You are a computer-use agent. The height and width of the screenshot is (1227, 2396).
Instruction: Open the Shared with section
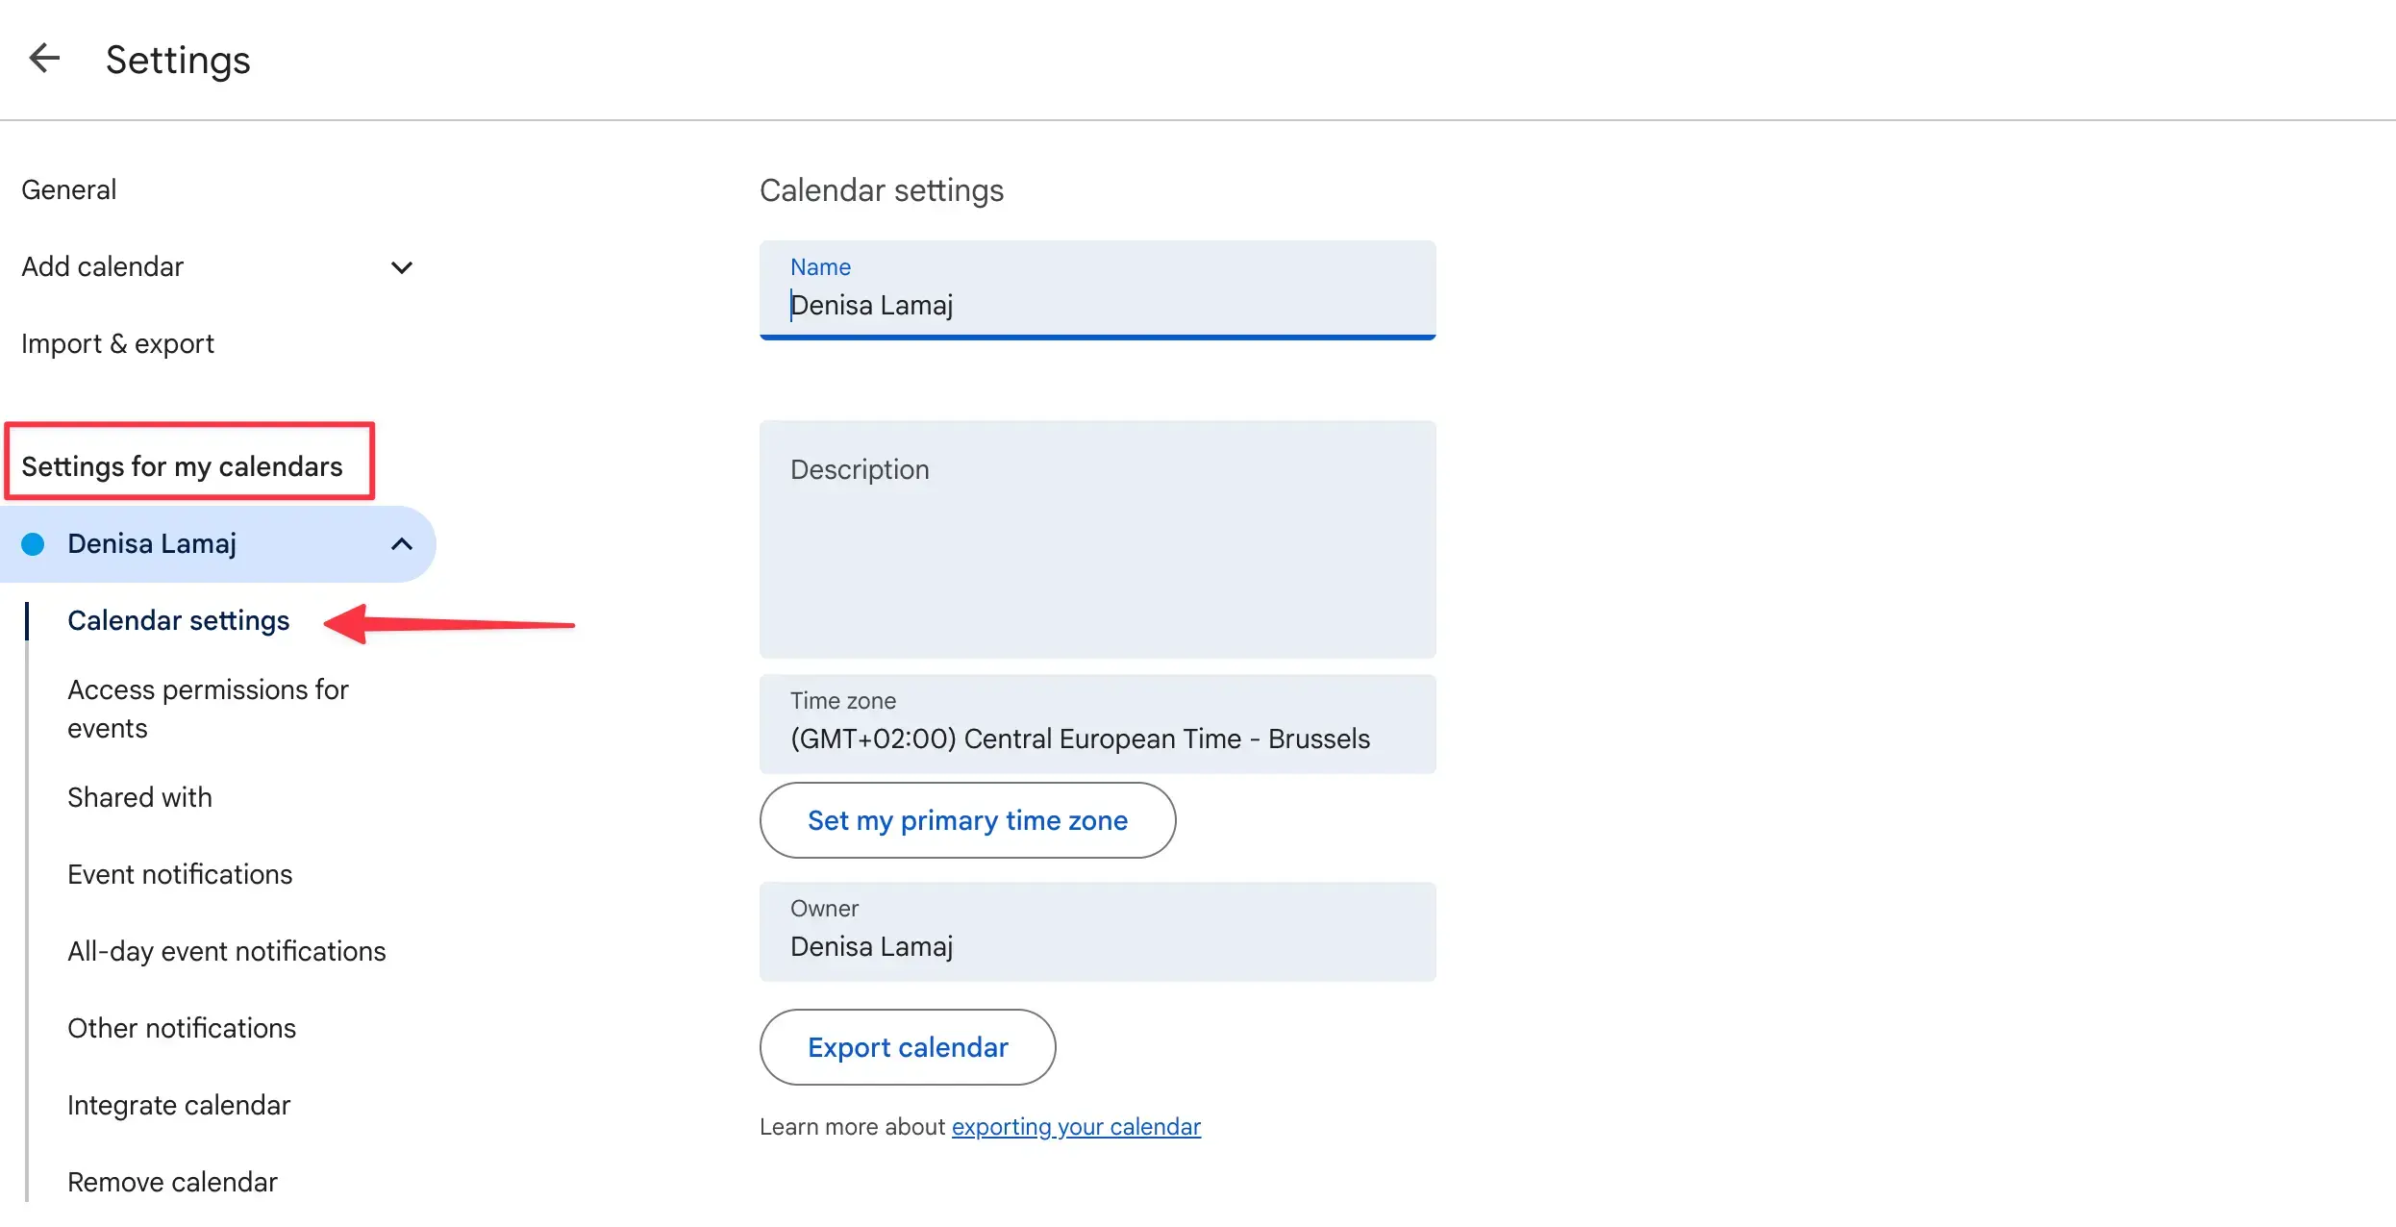[x=139, y=797]
